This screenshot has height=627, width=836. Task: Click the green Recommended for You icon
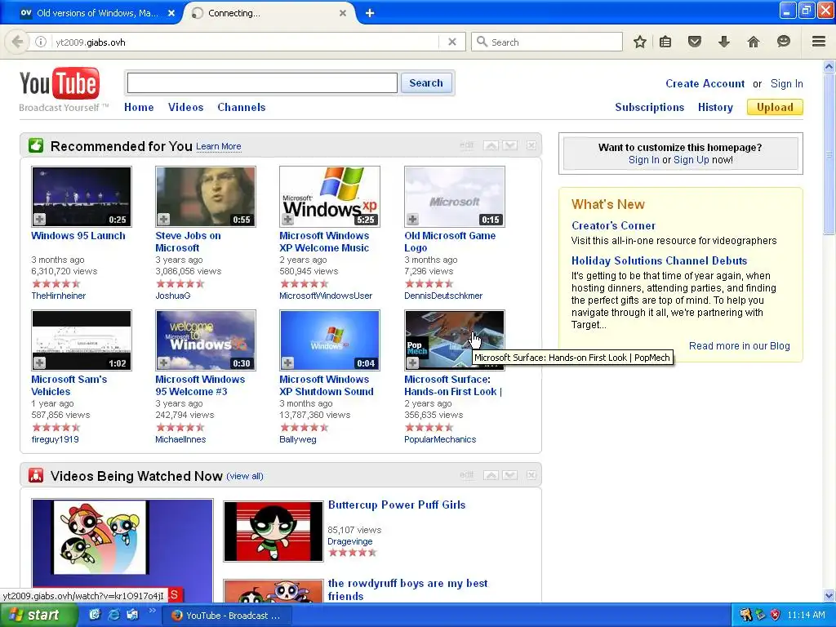(36, 145)
